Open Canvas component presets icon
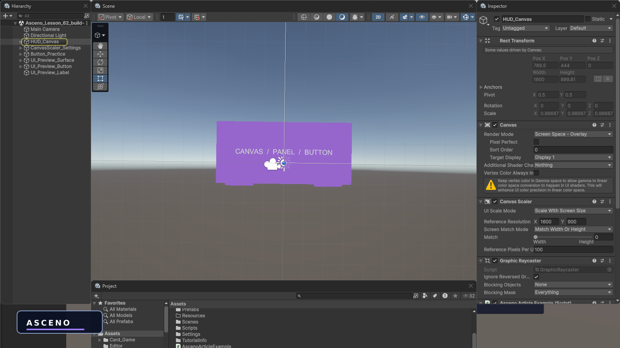Screen dimensions: 620x348 [602, 125]
